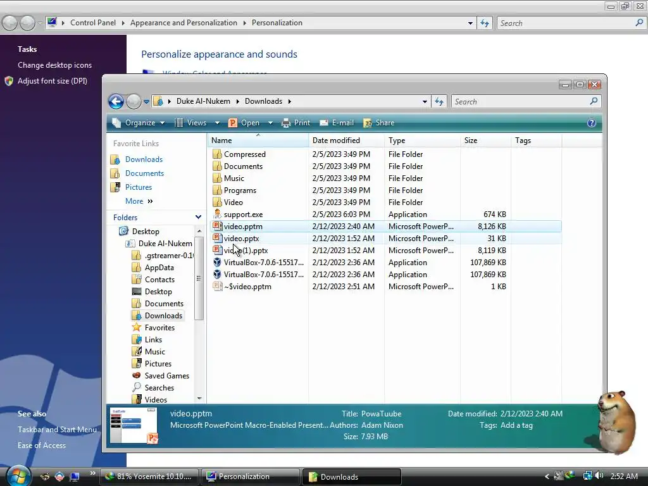Click the E-mail toolbar button
Viewport: 648px width, 486px height.
tap(337, 123)
